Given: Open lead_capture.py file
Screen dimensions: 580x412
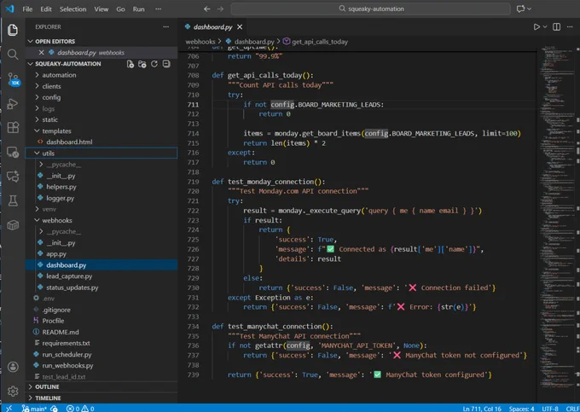Looking at the screenshot, I should [x=69, y=276].
